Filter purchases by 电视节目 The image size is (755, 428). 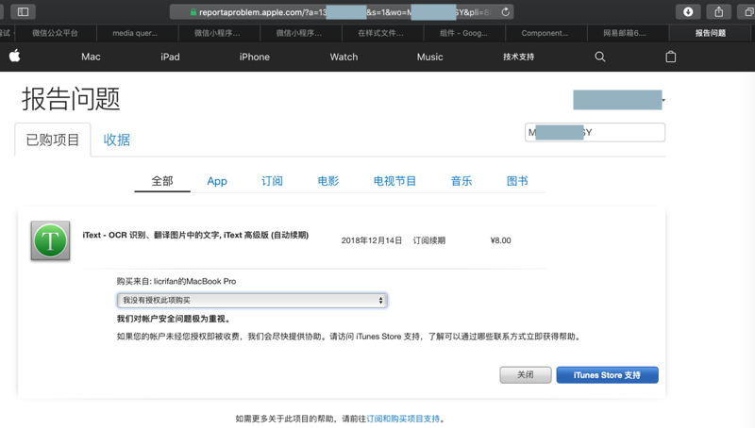394,181
